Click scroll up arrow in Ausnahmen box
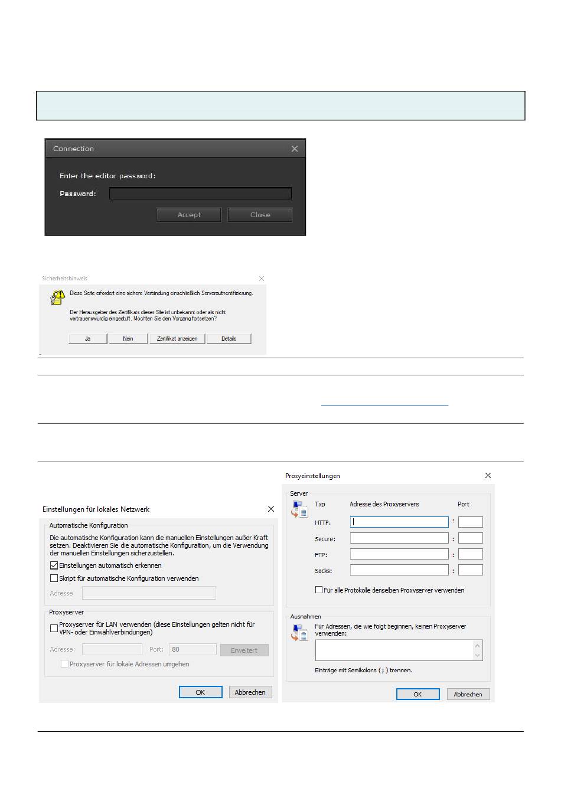This screenshot has height=808, width=561. coord(478,645)
